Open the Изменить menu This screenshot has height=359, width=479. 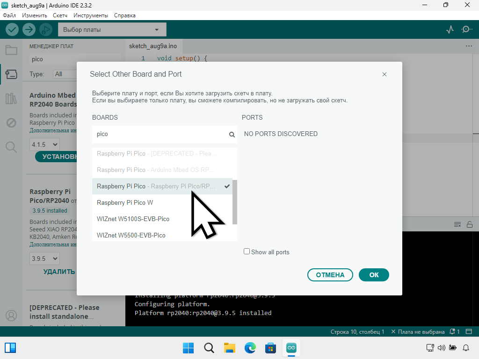(x=35, y=15)
